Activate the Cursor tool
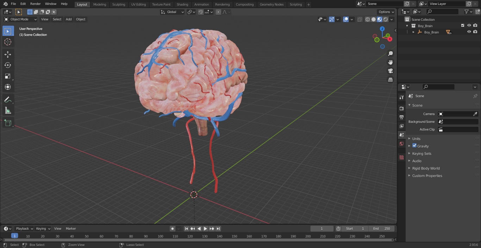Screen dimensions: 481x248 pyautogui.click(x=8, y=42)
